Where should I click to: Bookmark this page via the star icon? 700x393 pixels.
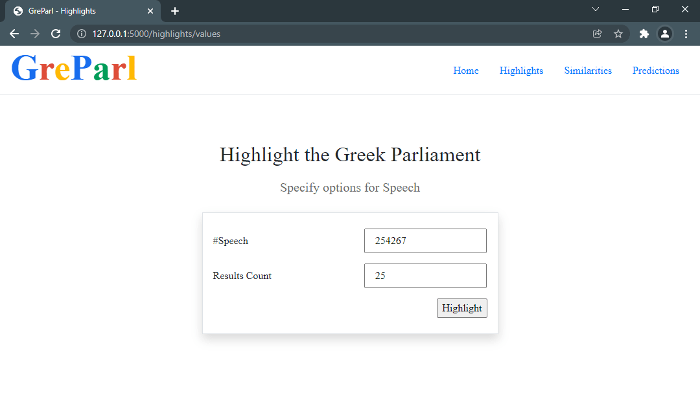[618, 34]
